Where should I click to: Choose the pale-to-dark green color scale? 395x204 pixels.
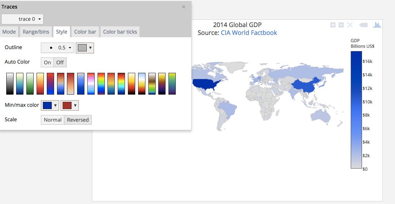[x=30, y=84]
